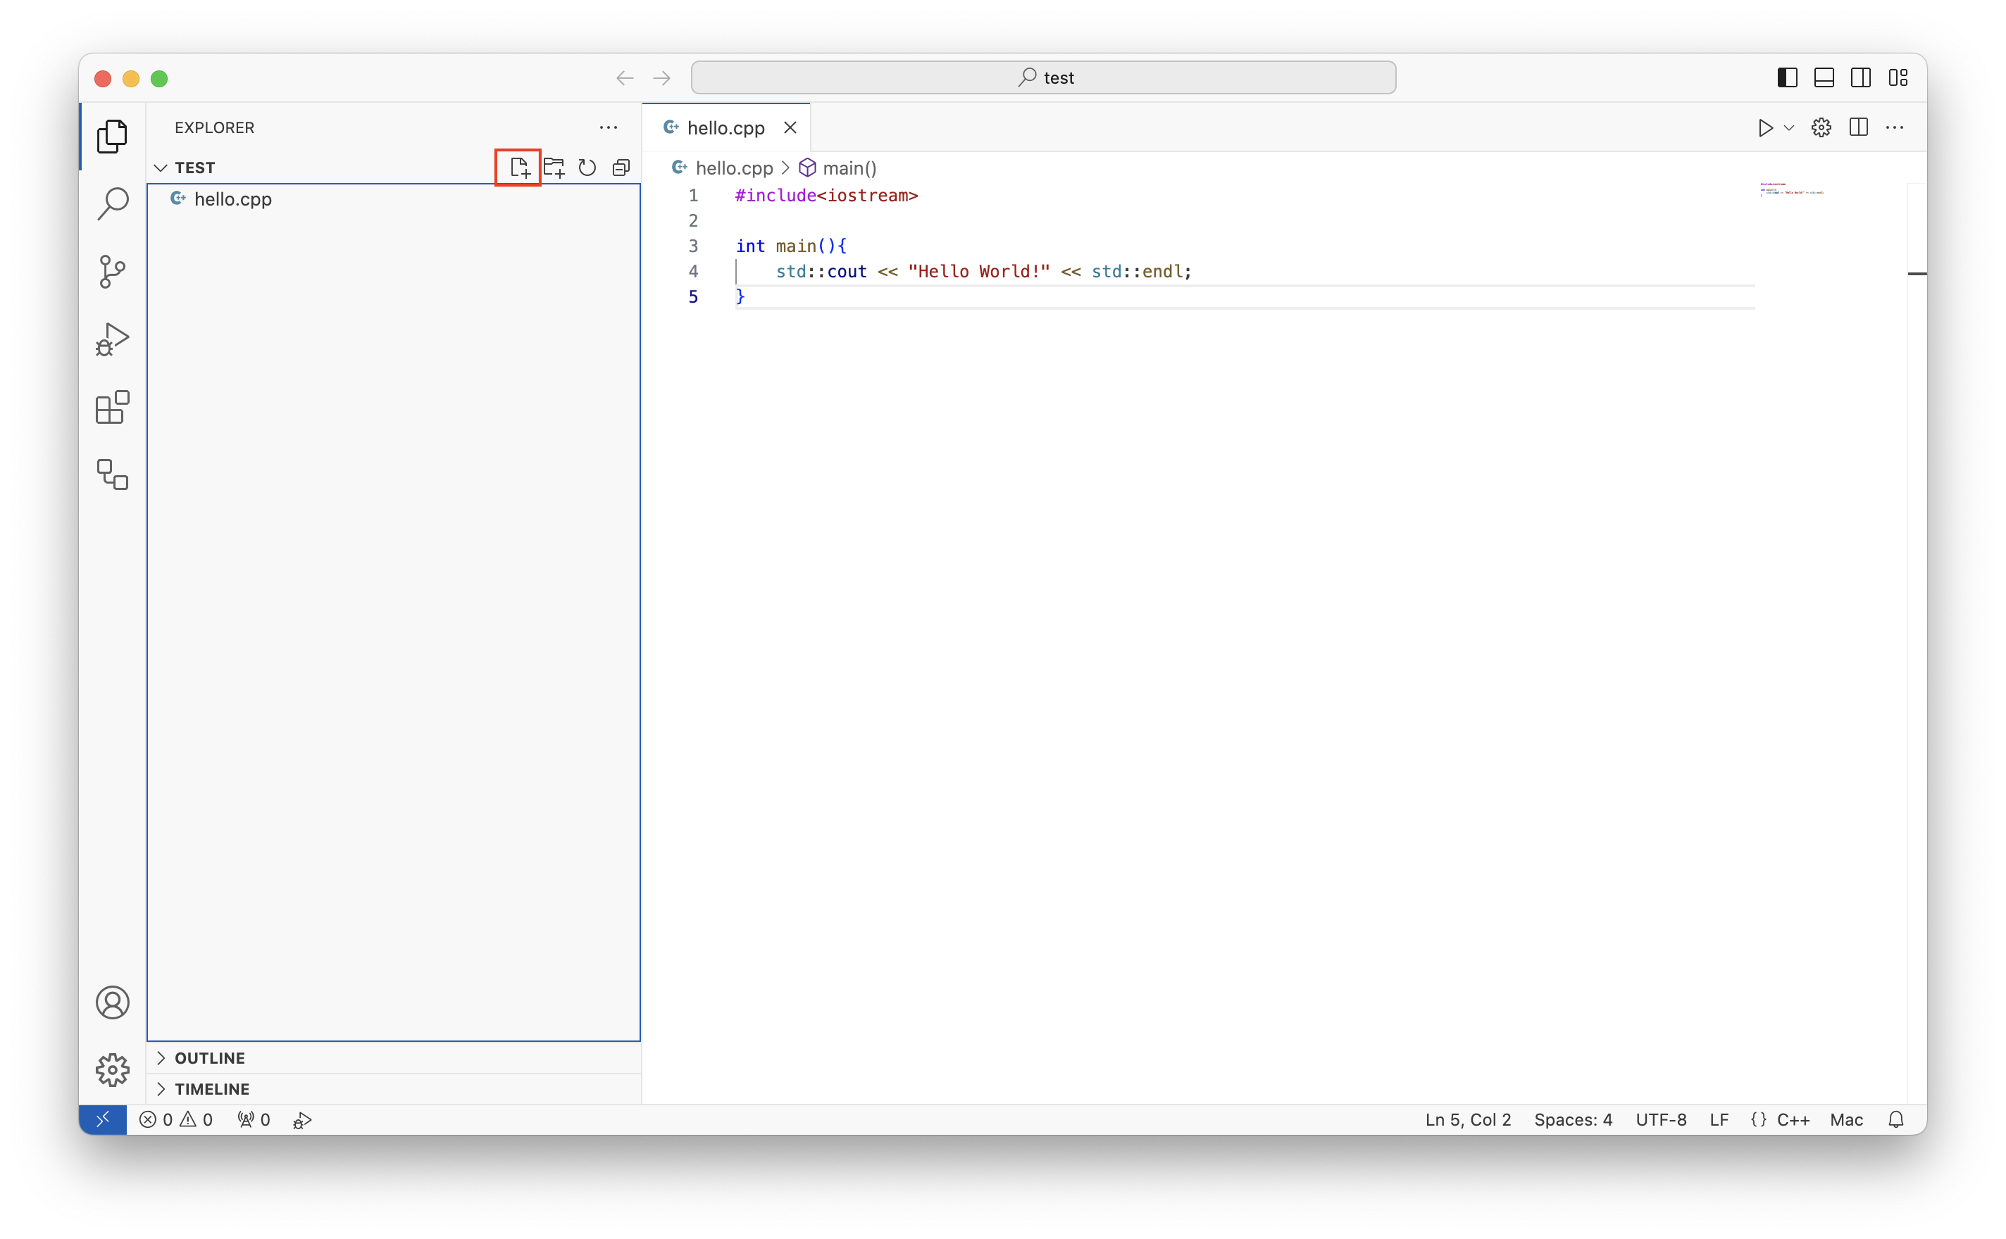
Task: Click the "Hello World!" string in code
Action: [x=979, y=271]
